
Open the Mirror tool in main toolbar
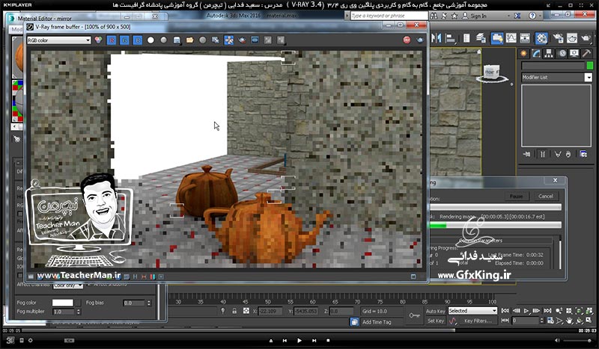pos(436,38)
